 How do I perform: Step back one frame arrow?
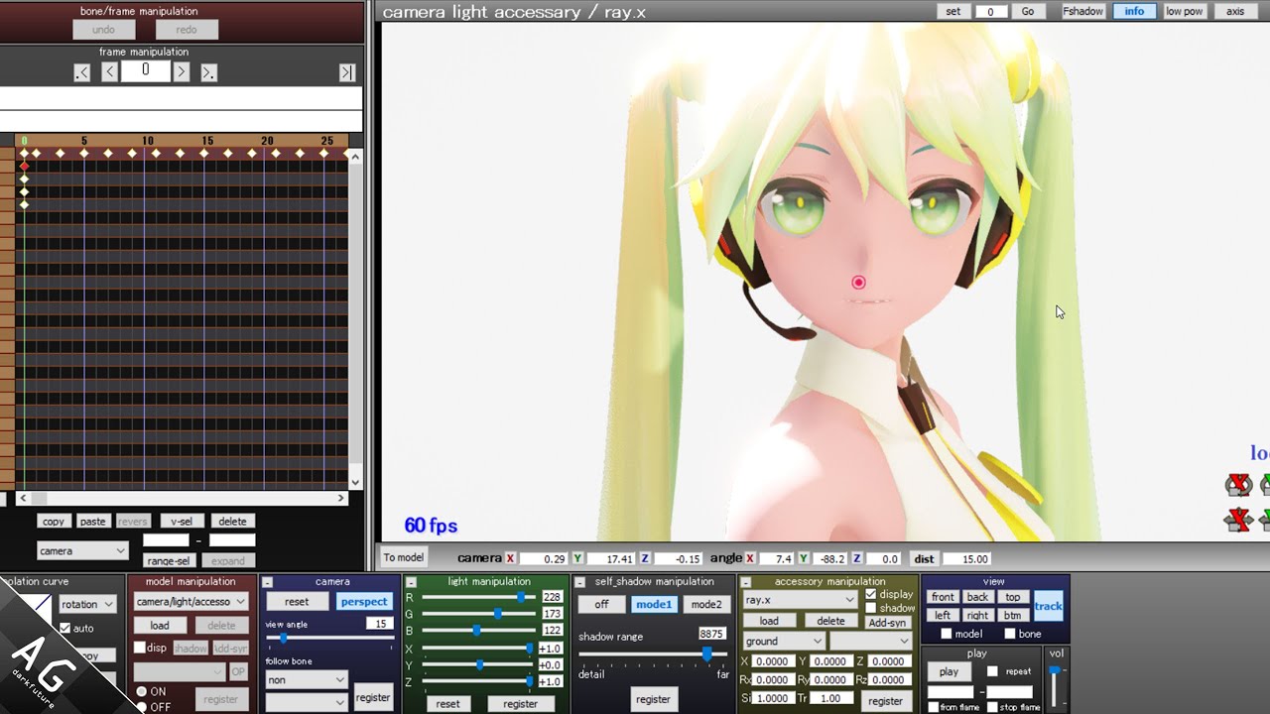[110, 72]
